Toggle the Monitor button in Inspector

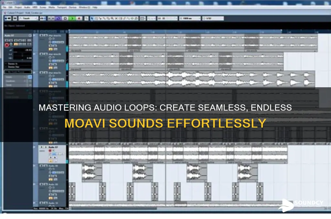pos(11,44)
